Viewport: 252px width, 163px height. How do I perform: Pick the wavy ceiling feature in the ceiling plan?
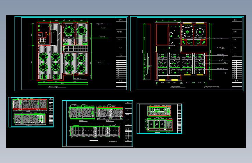[187, 32]
